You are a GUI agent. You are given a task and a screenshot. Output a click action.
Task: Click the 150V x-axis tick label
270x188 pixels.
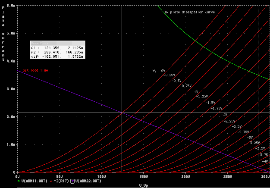click(x=144, y=177)
